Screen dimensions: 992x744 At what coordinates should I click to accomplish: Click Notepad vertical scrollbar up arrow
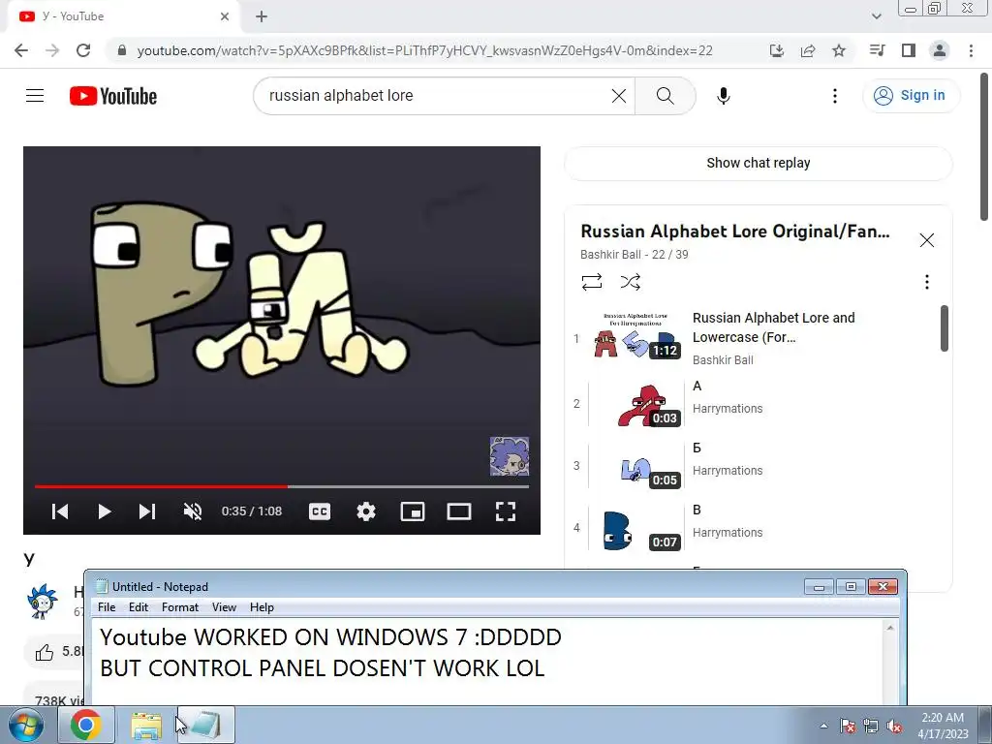click(890, 628)
